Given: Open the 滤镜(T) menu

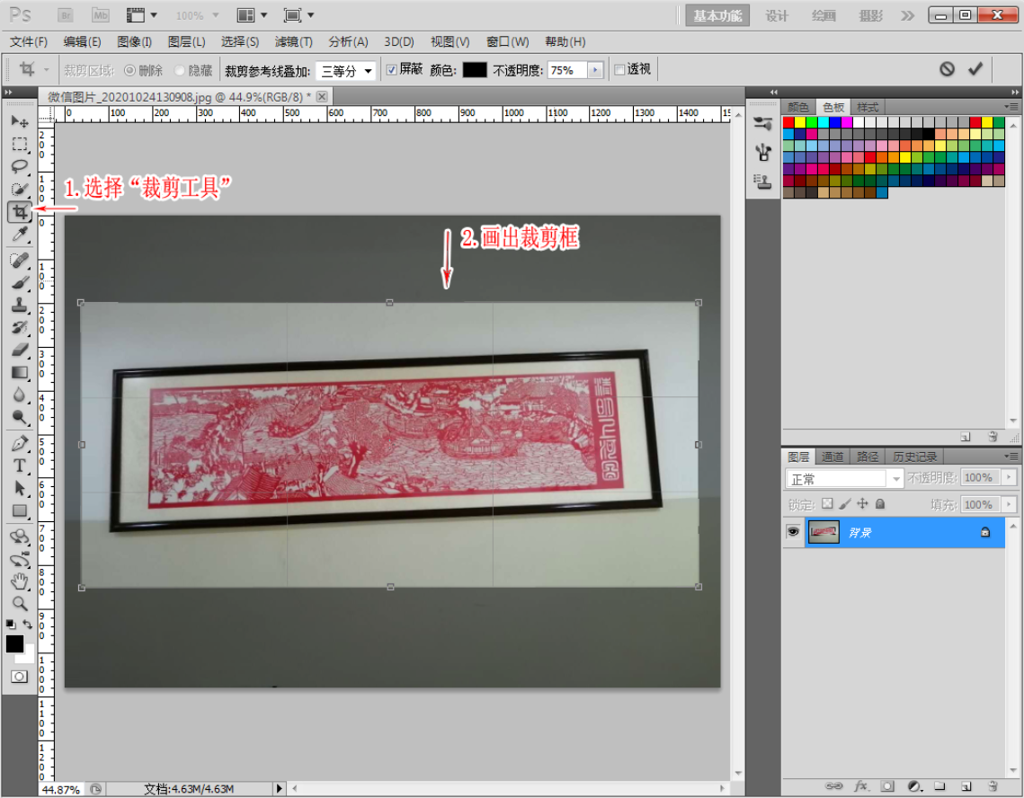Looking at the screenshot, I should click(293, 42).
